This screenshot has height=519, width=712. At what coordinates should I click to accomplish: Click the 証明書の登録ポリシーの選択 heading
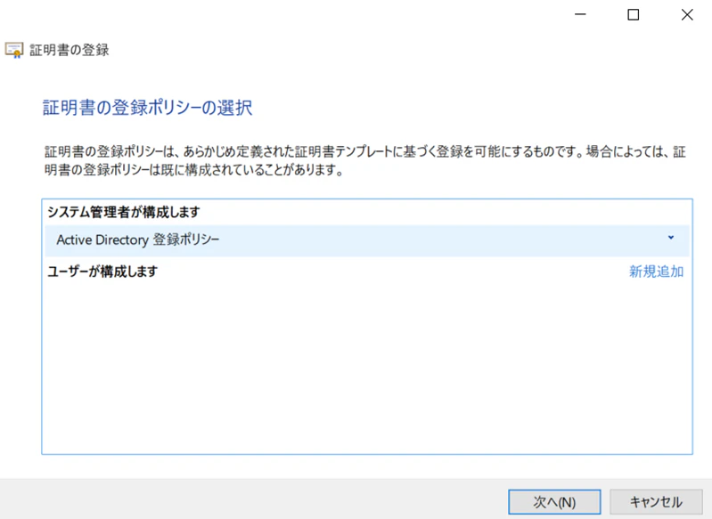click(148, 108)
